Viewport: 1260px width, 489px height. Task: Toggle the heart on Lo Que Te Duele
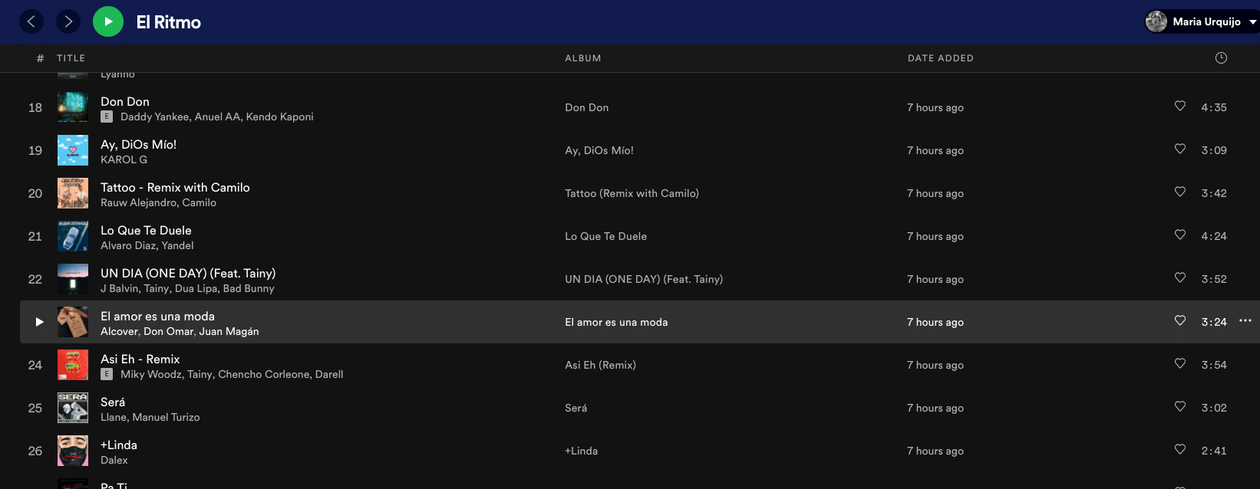coord(1180,235)
